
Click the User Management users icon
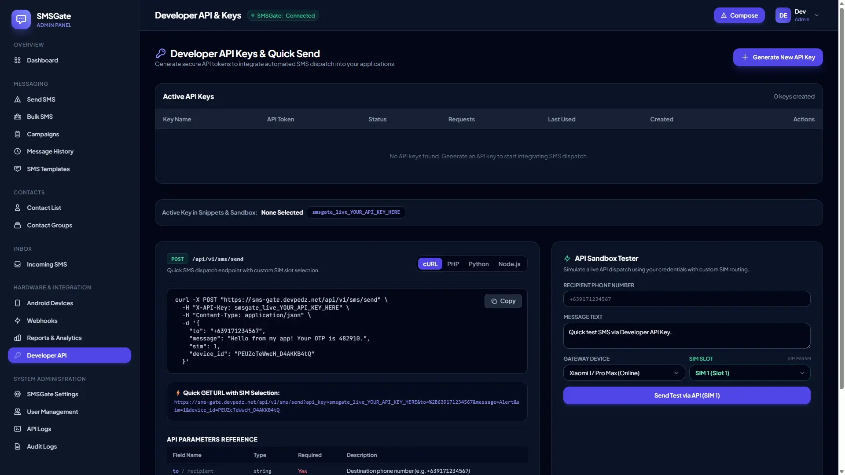(x=18, y=412)
